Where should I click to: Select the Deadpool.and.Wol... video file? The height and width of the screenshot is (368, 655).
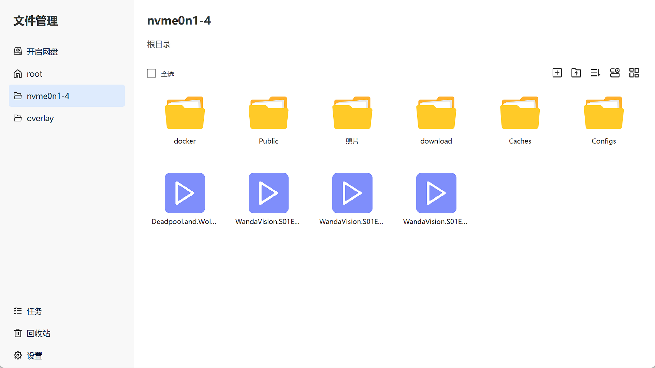click(185, 193)
